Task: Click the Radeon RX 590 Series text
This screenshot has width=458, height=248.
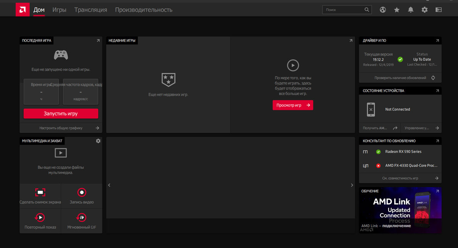Action: (x=403, y=152)
